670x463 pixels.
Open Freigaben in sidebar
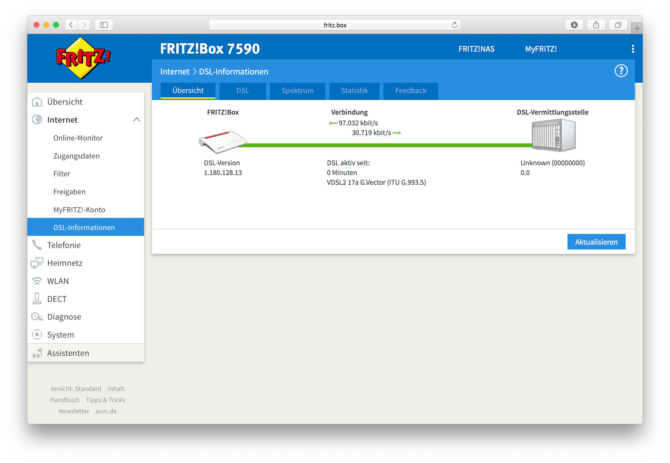[x=85, y=192]
